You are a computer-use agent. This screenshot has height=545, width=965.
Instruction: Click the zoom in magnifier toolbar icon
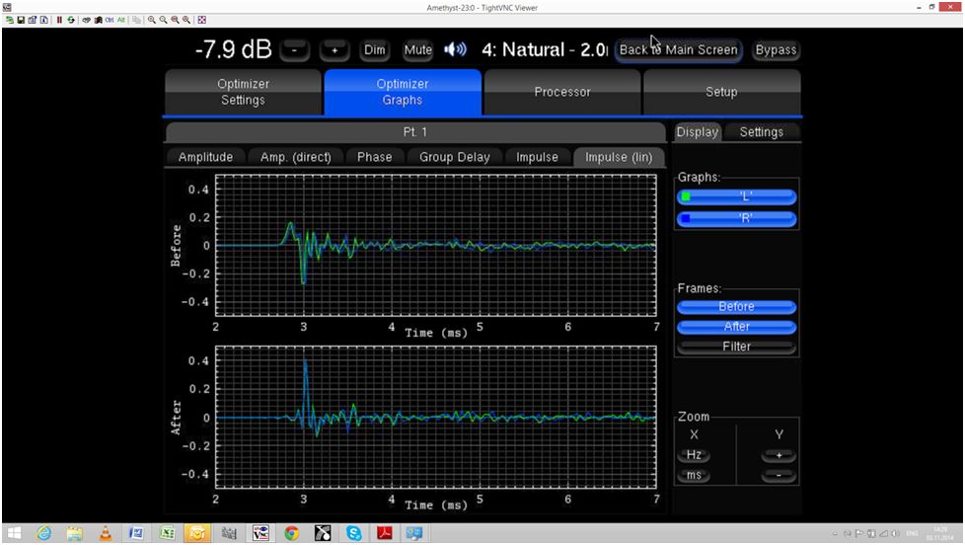point(152,20)
